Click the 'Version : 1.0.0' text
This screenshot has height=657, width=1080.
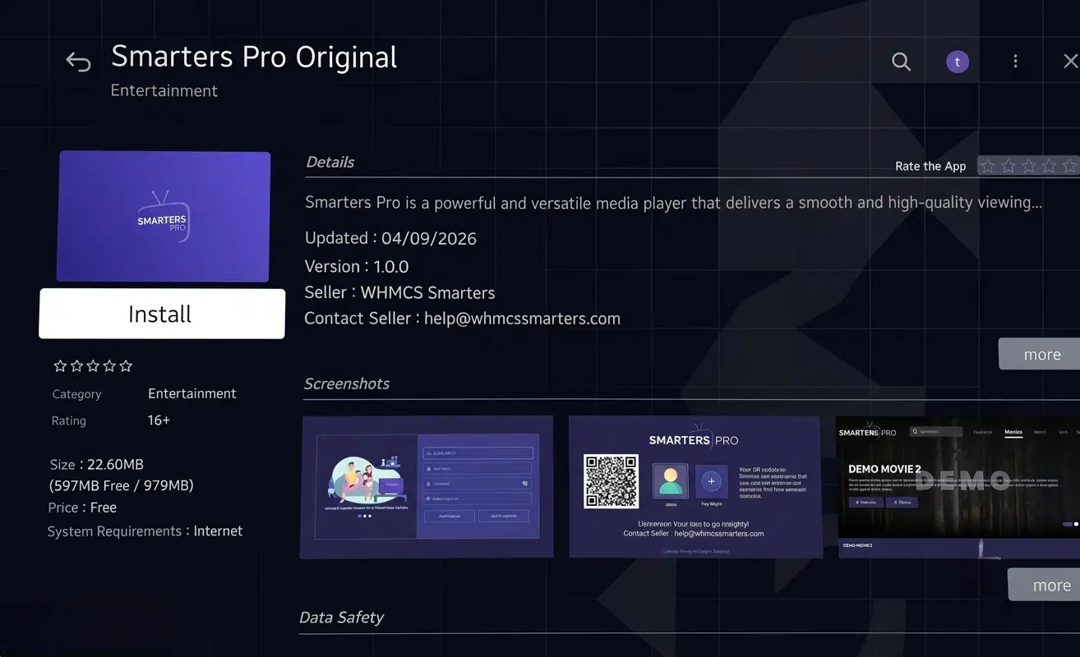point(357,266)
